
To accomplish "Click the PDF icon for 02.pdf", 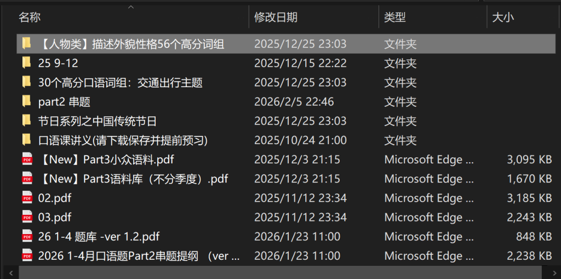I will point(27,198).
